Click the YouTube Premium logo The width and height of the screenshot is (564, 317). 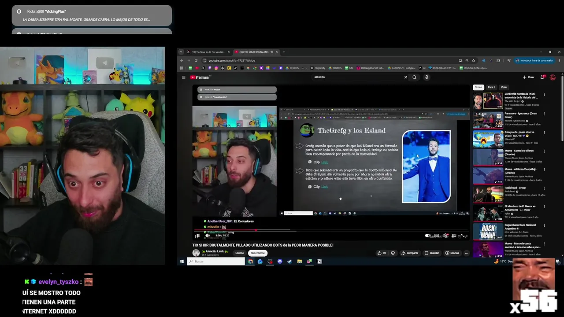click(x=200, y=77)
